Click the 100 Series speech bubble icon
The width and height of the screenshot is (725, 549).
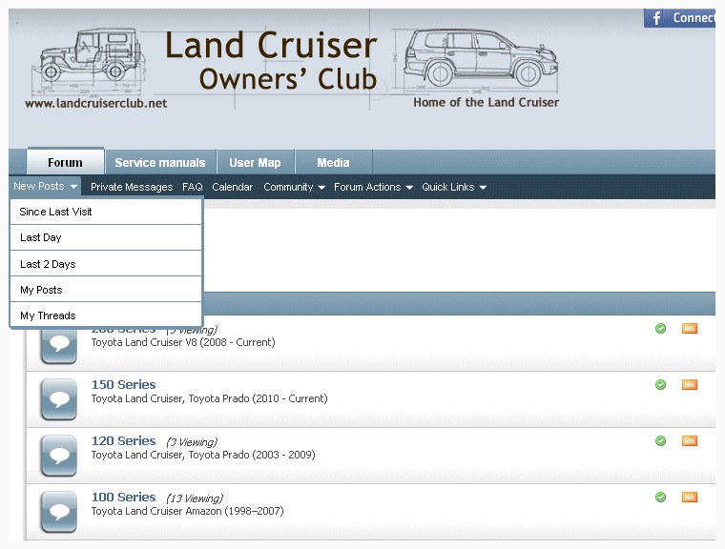(x=59, y=512)
